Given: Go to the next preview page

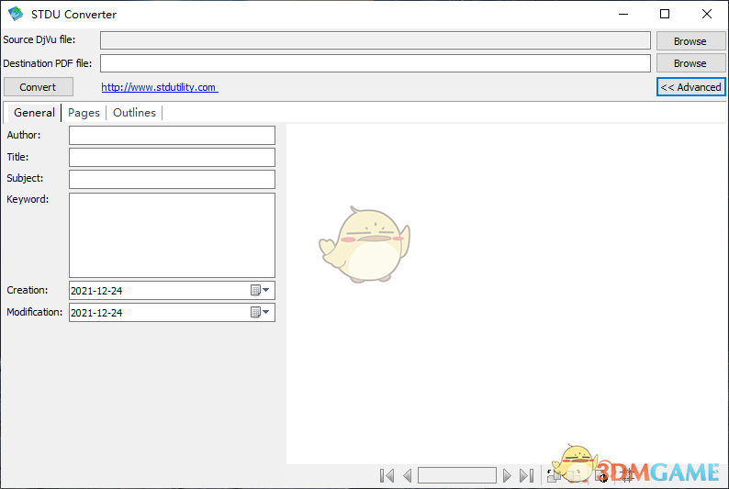Looking at the screenshot, I should click(507, 475).
